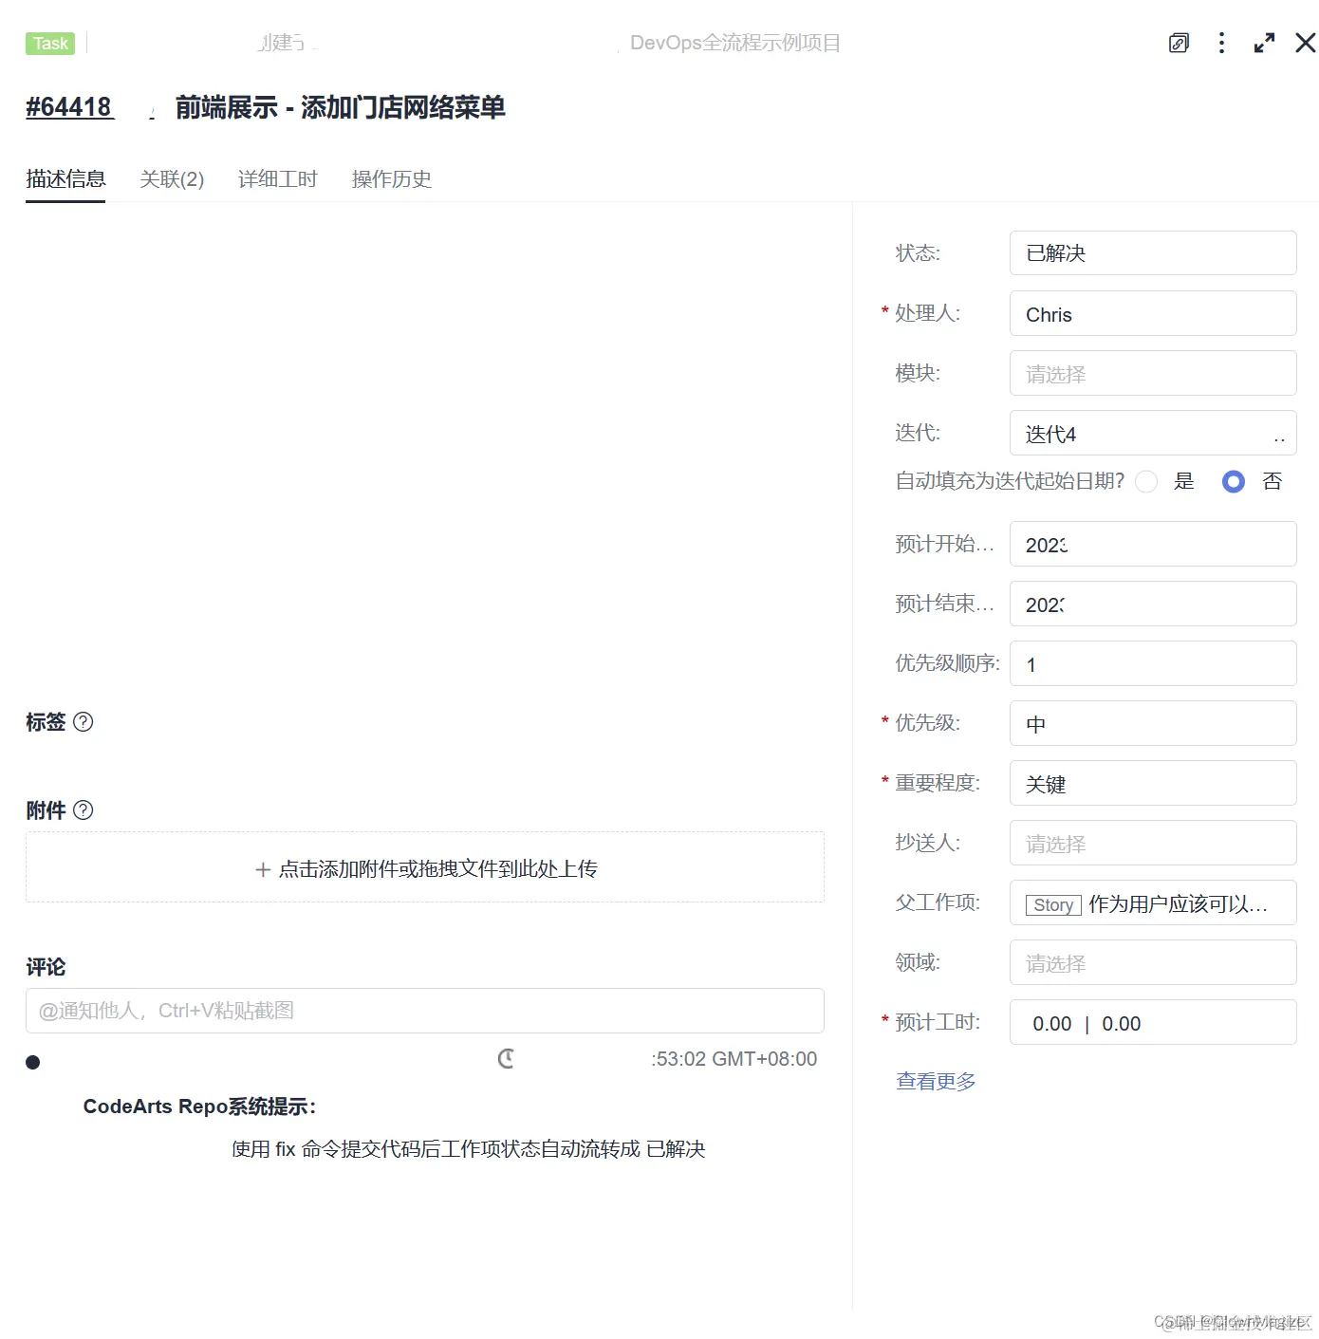Select 是 for 自动填充为迭代起始日期

coord(1146,481)
